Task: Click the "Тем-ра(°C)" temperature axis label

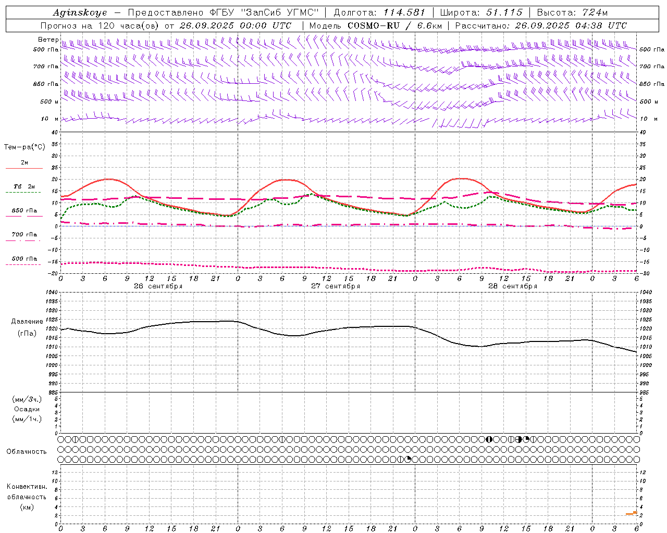Action: tap(24, 147)
